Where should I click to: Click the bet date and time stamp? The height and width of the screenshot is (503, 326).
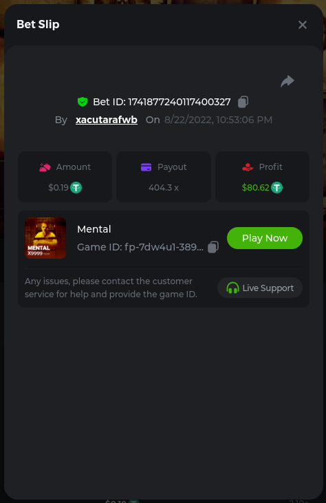point(218,120)
